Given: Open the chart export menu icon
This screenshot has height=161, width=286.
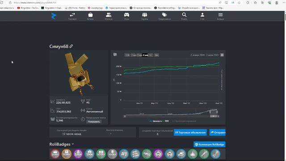Looking at the screenshot, I should tap(222, 55).
